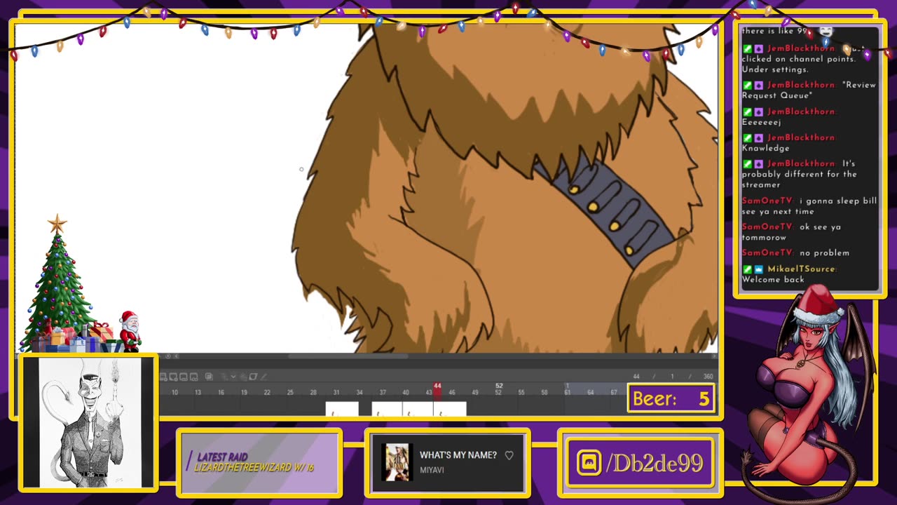Open the small dropdown arrow in the timeline toolbar
The image size is (897, 505).
(233, 377)
